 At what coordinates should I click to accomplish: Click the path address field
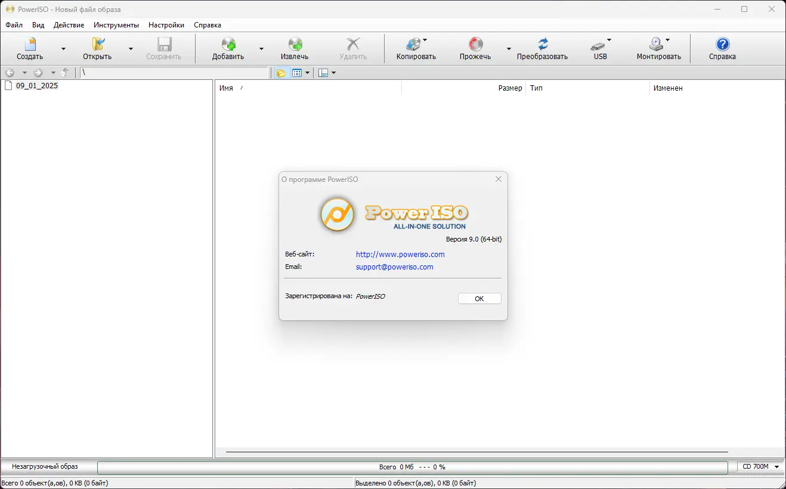[x=175, y=73]
